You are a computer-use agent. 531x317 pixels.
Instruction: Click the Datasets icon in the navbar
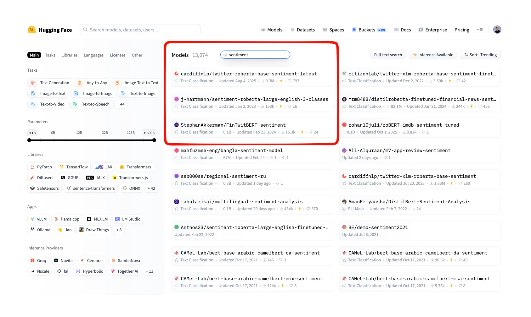pyautogui.click(x=292, y=30)
